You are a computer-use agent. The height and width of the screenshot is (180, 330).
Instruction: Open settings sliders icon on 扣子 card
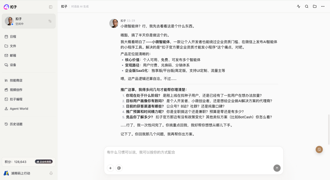(x=50, y=21)
